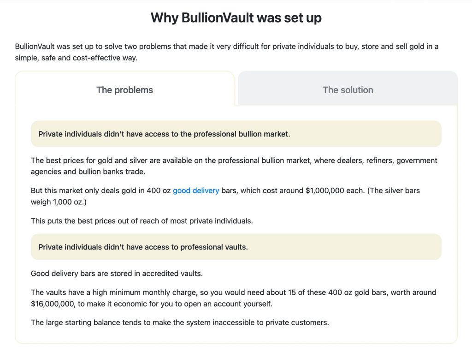The height and width of the screenshot is (351, 472).
Task: Click the professional vaults highlighted box
Action: click(x=236, y=247)
